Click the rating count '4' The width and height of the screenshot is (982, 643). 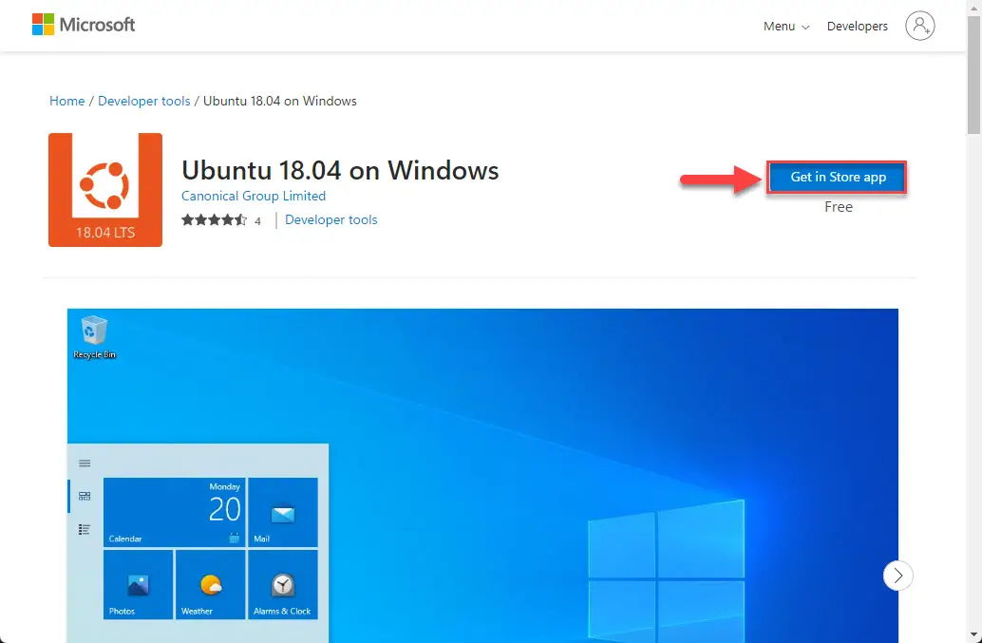pos(257,221)
